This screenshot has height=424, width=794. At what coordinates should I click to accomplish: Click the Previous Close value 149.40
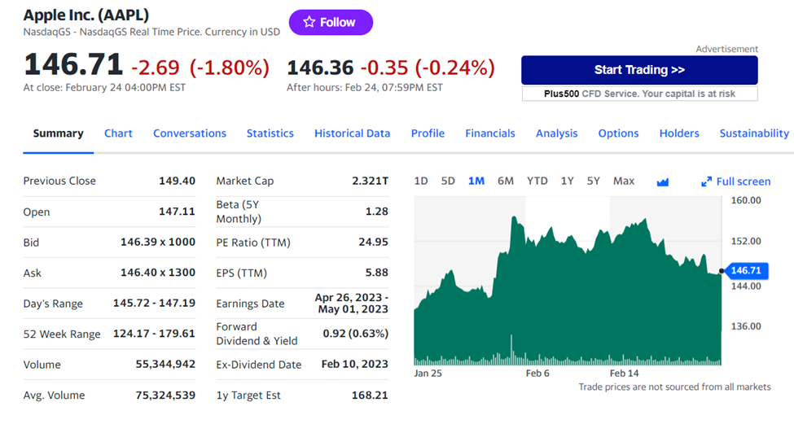[x=177, y=181]
